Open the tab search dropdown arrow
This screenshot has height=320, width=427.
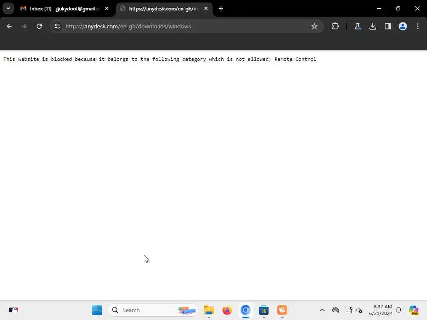8,8
